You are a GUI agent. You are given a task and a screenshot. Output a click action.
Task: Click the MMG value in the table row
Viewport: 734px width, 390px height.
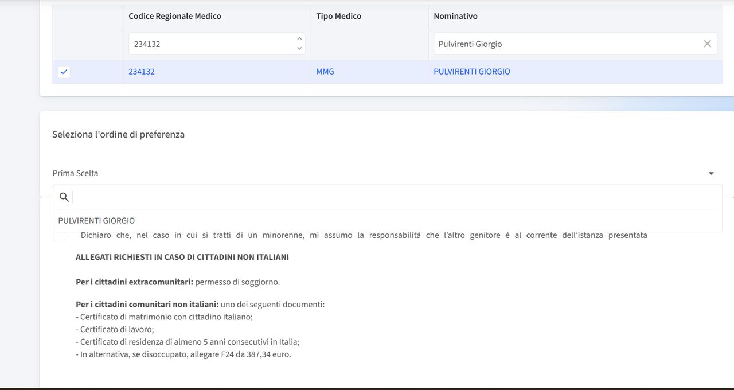325,72
